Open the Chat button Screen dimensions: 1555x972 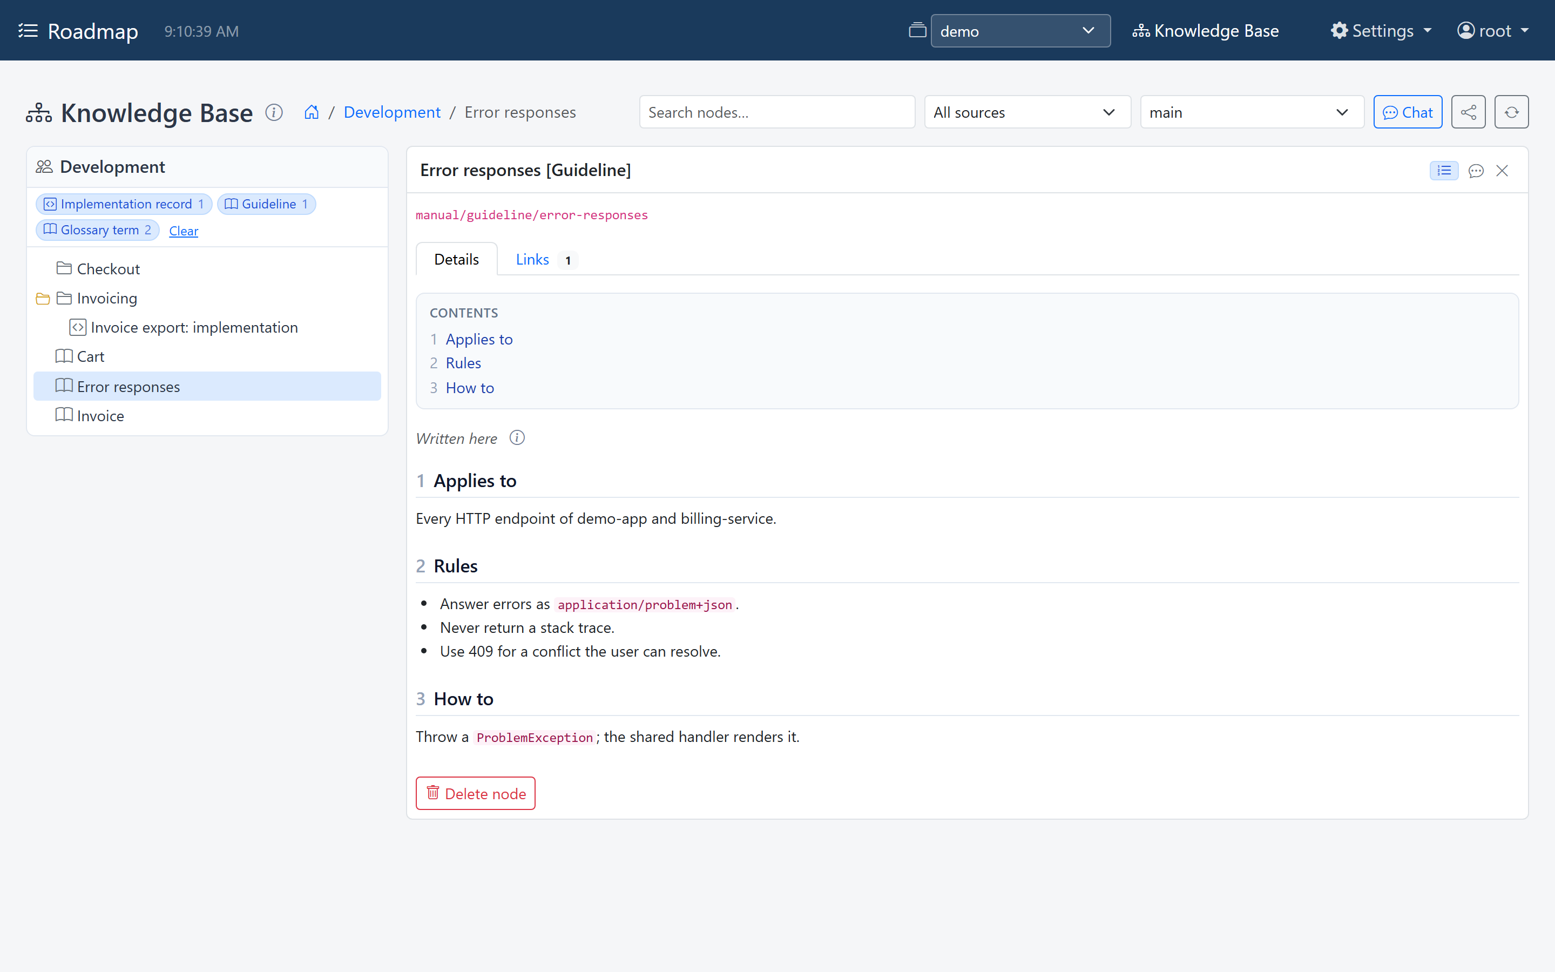[1408, 112]
